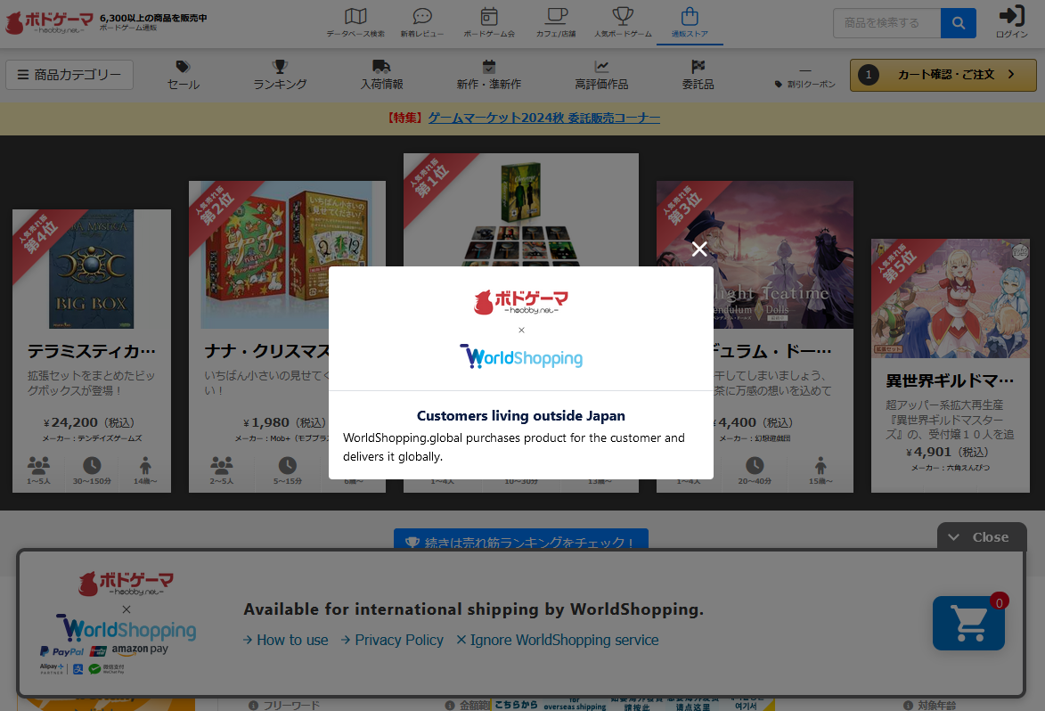Viewport: 1045px width, 711px height.
Task: Open the 委託品 flag menu item
Action: click(x=698, y=76)
